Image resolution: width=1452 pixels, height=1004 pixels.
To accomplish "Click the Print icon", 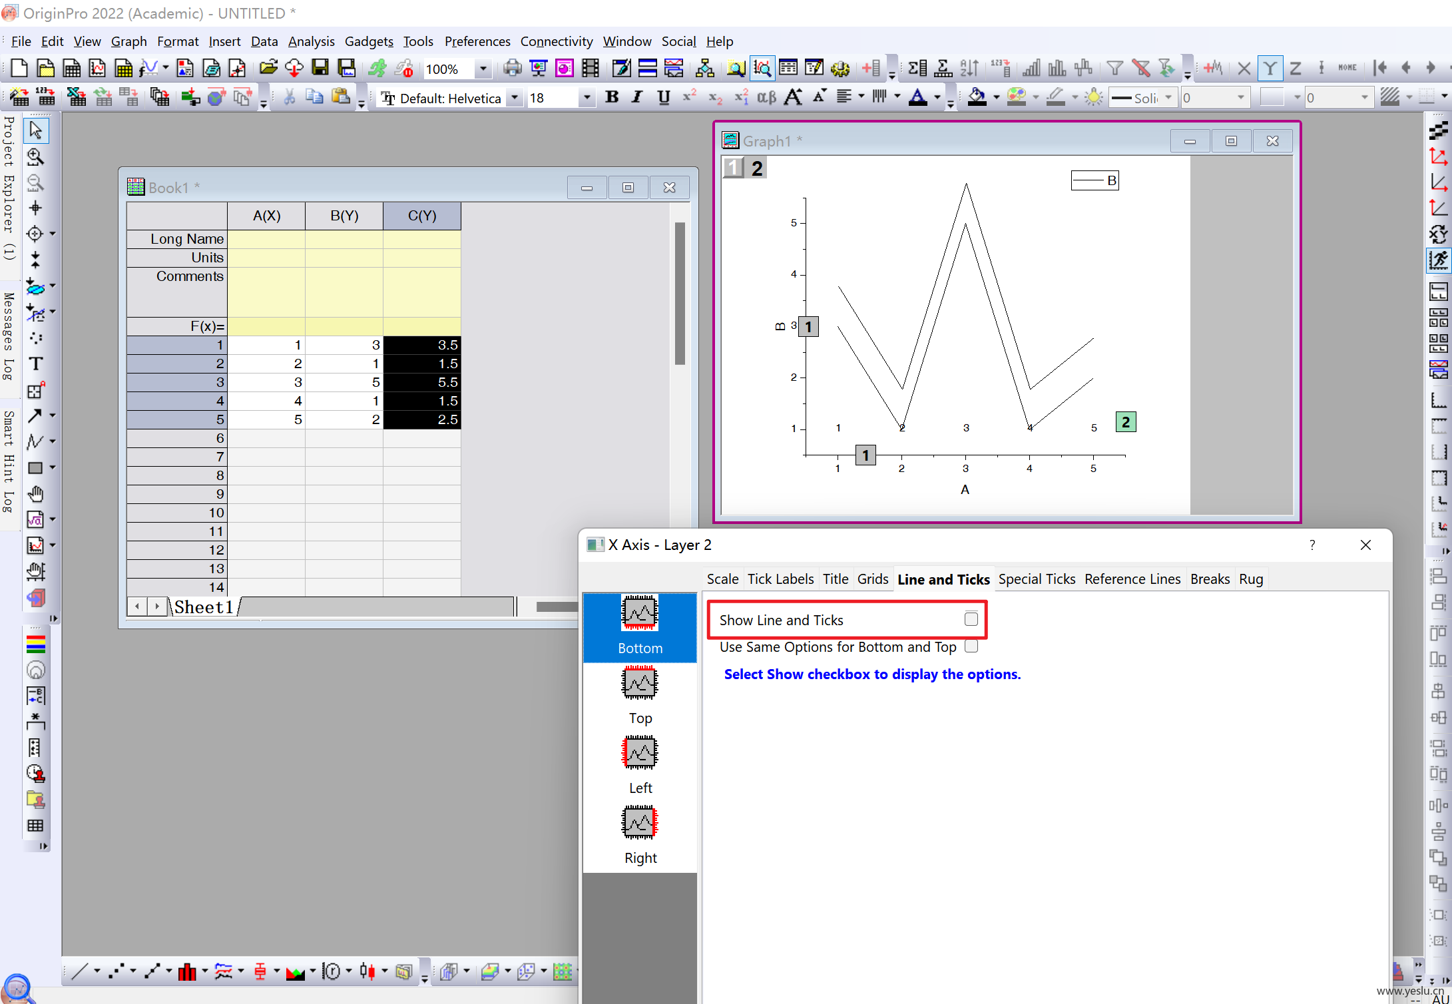I will click(512, 68).
